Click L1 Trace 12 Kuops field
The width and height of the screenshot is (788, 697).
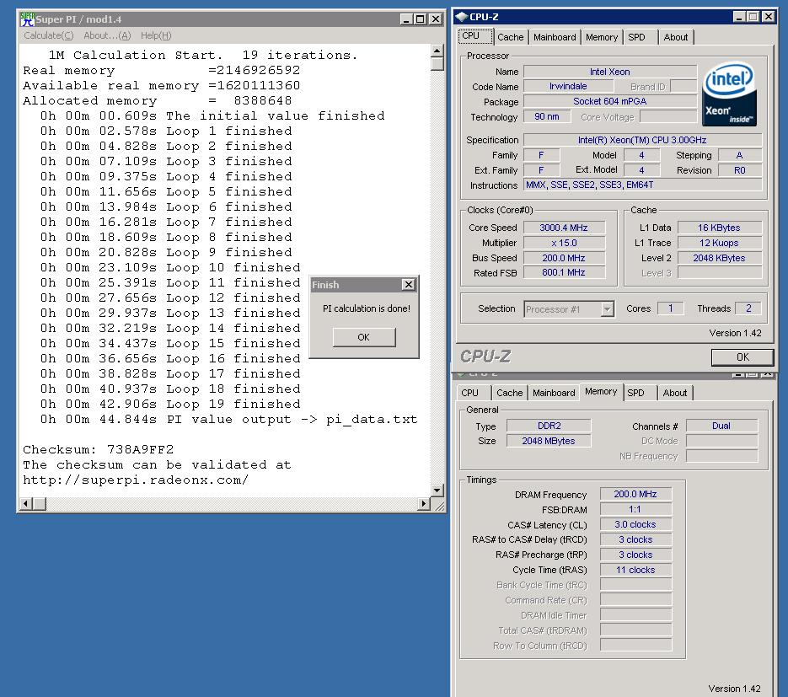coord(719,243)
